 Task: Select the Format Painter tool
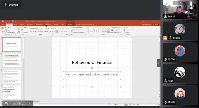[x=10, y=32]
